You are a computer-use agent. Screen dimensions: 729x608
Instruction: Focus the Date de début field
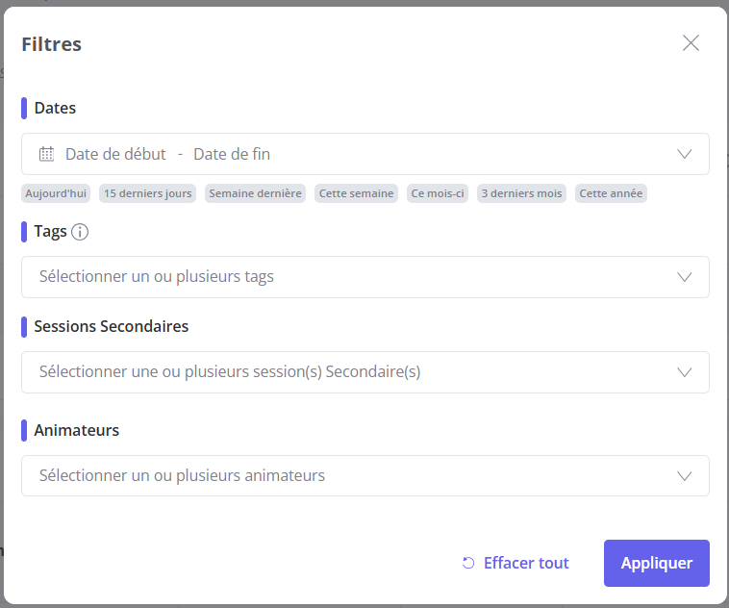point(115,154)
